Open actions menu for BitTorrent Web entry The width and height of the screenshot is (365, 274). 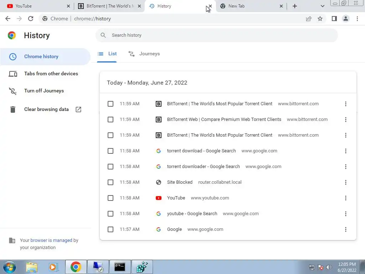[x=346, y=120]
